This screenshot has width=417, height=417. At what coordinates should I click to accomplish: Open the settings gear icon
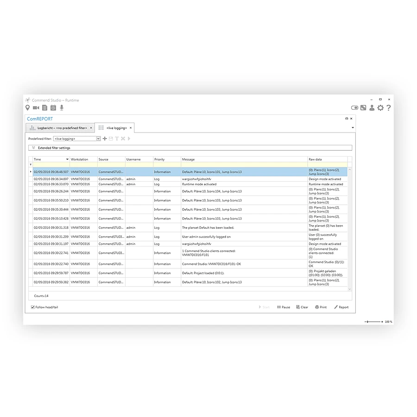click(380, 107)
